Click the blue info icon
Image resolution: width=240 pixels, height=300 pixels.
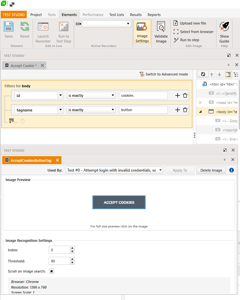(x=232, y=170)
